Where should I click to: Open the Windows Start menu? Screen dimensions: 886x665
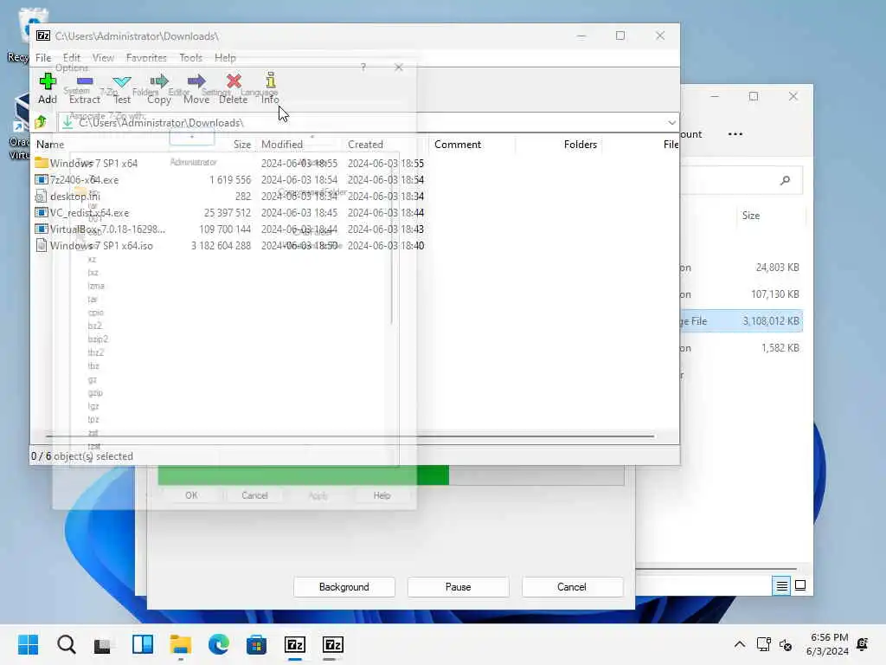tap(28, 644)
